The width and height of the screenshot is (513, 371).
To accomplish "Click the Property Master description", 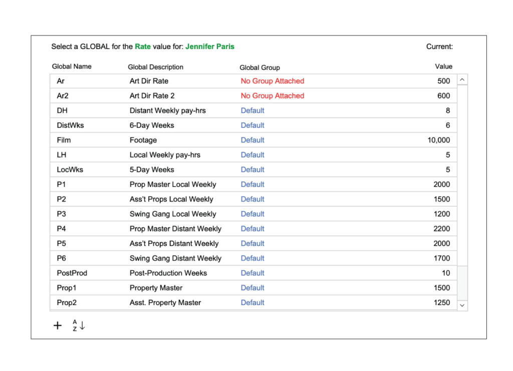I will click(x=156, y=288).
